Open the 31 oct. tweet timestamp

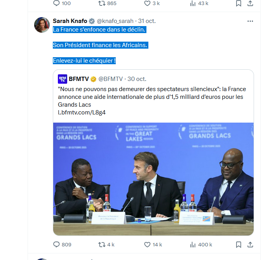[147, 21]
